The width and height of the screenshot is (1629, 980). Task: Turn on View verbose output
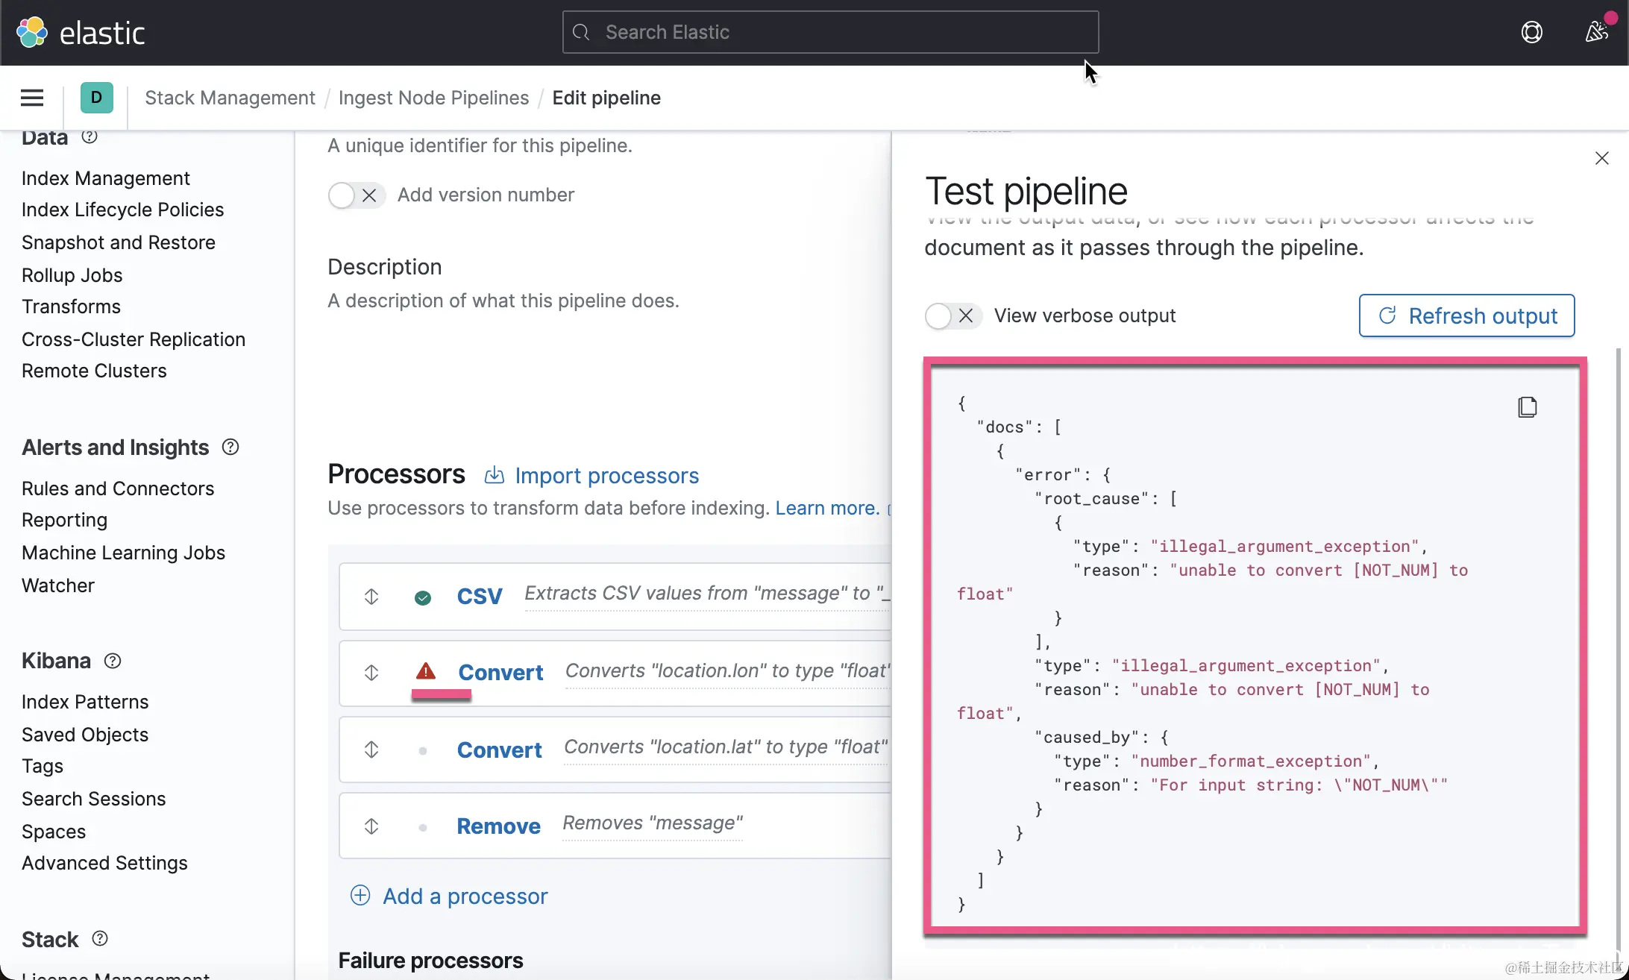click(x=952, y=316)
